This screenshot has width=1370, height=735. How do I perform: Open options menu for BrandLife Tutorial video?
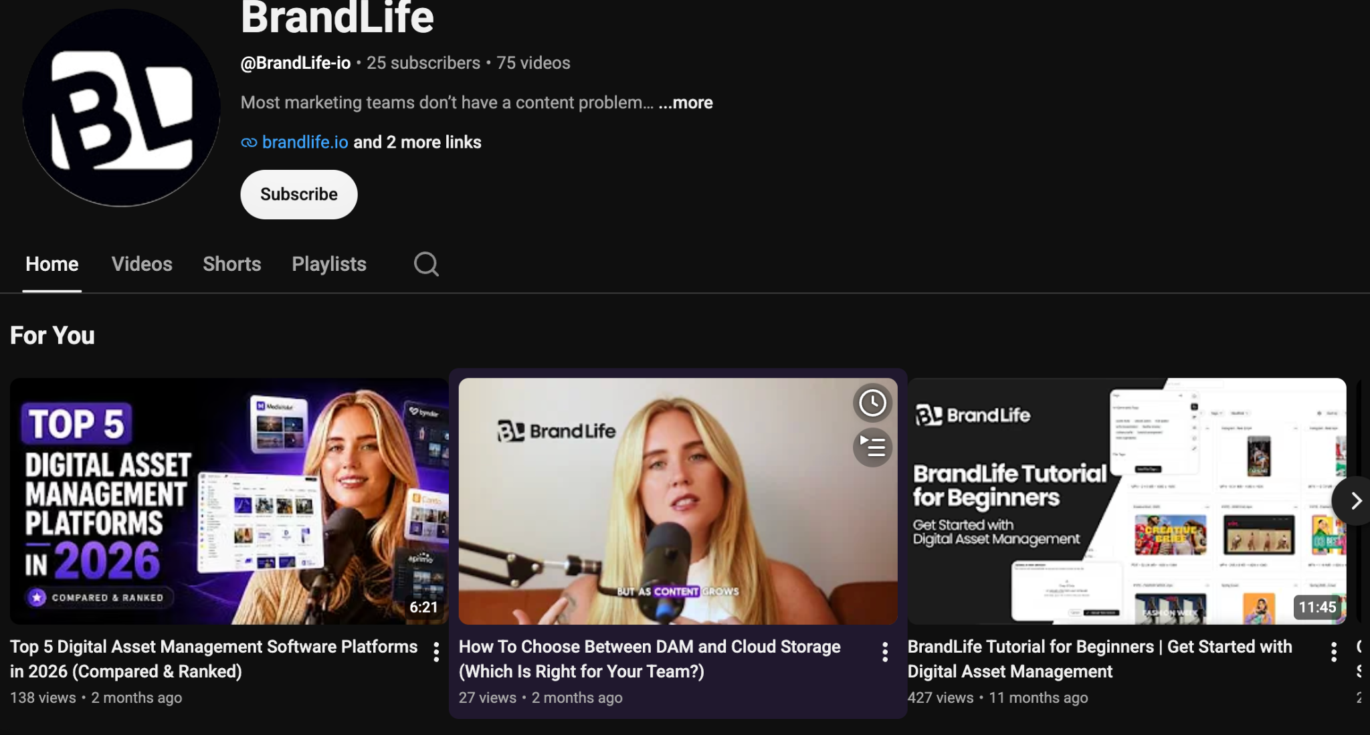coord(1333,652)
